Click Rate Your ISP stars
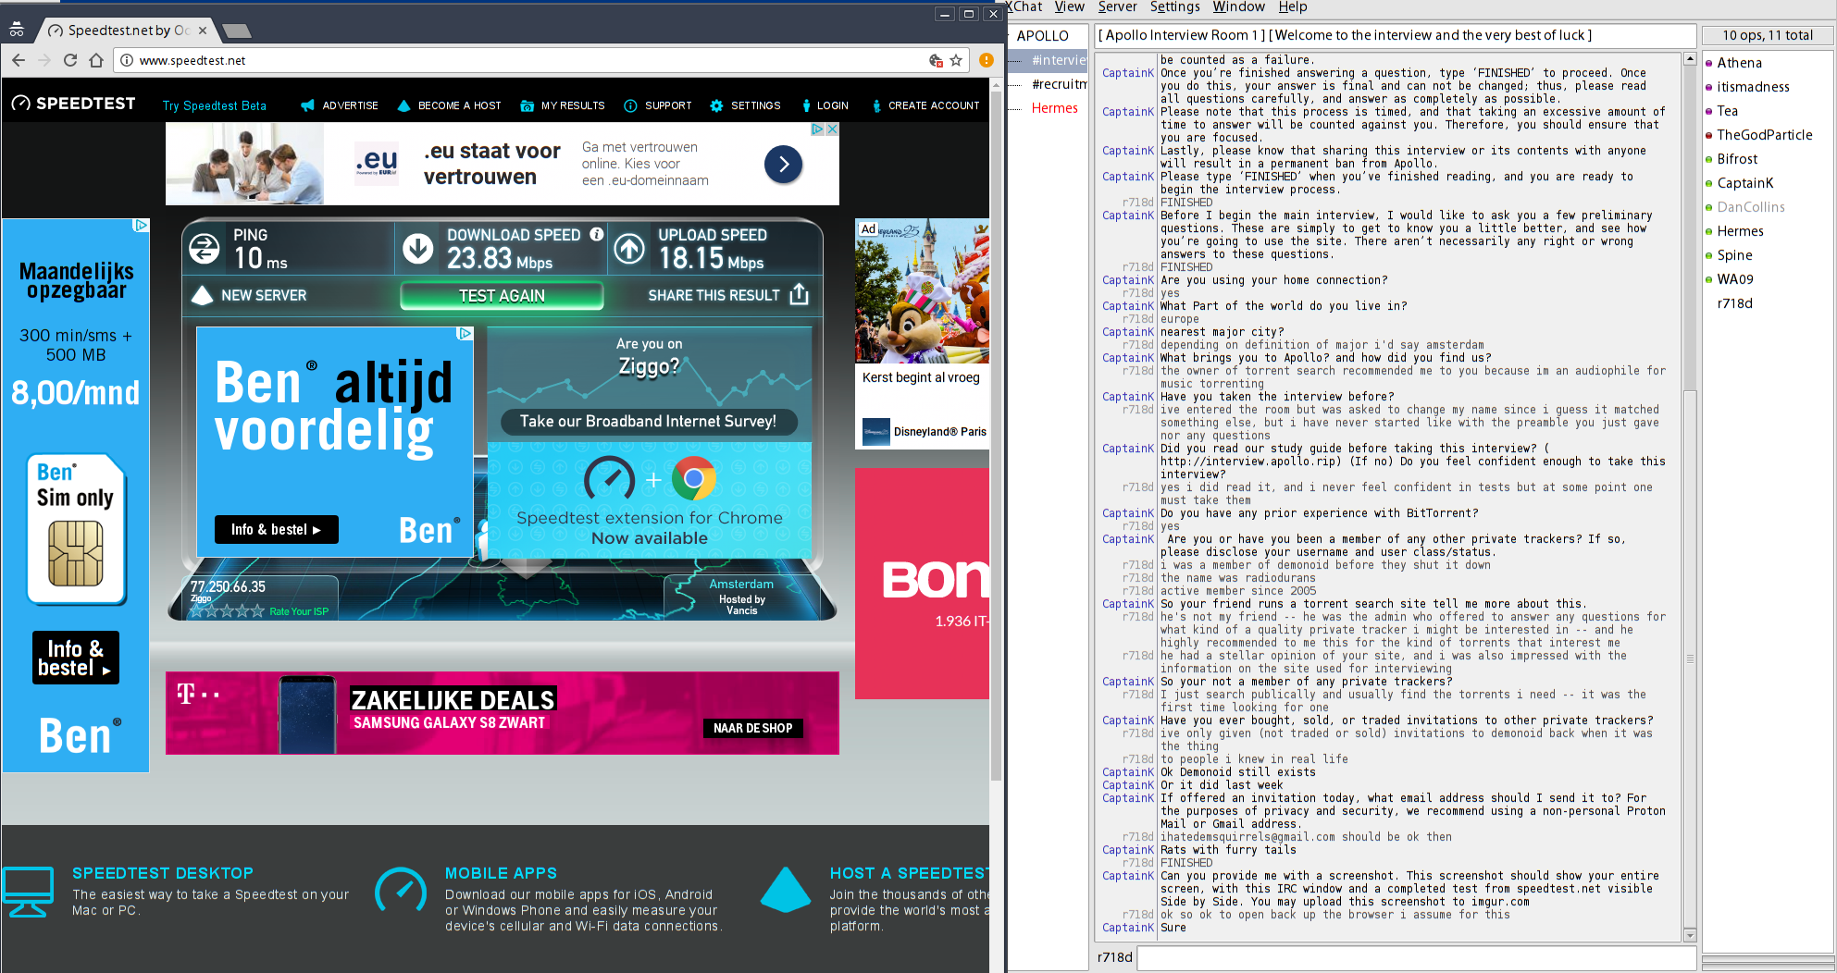The image size is (1837, 973). pos(227,610)
